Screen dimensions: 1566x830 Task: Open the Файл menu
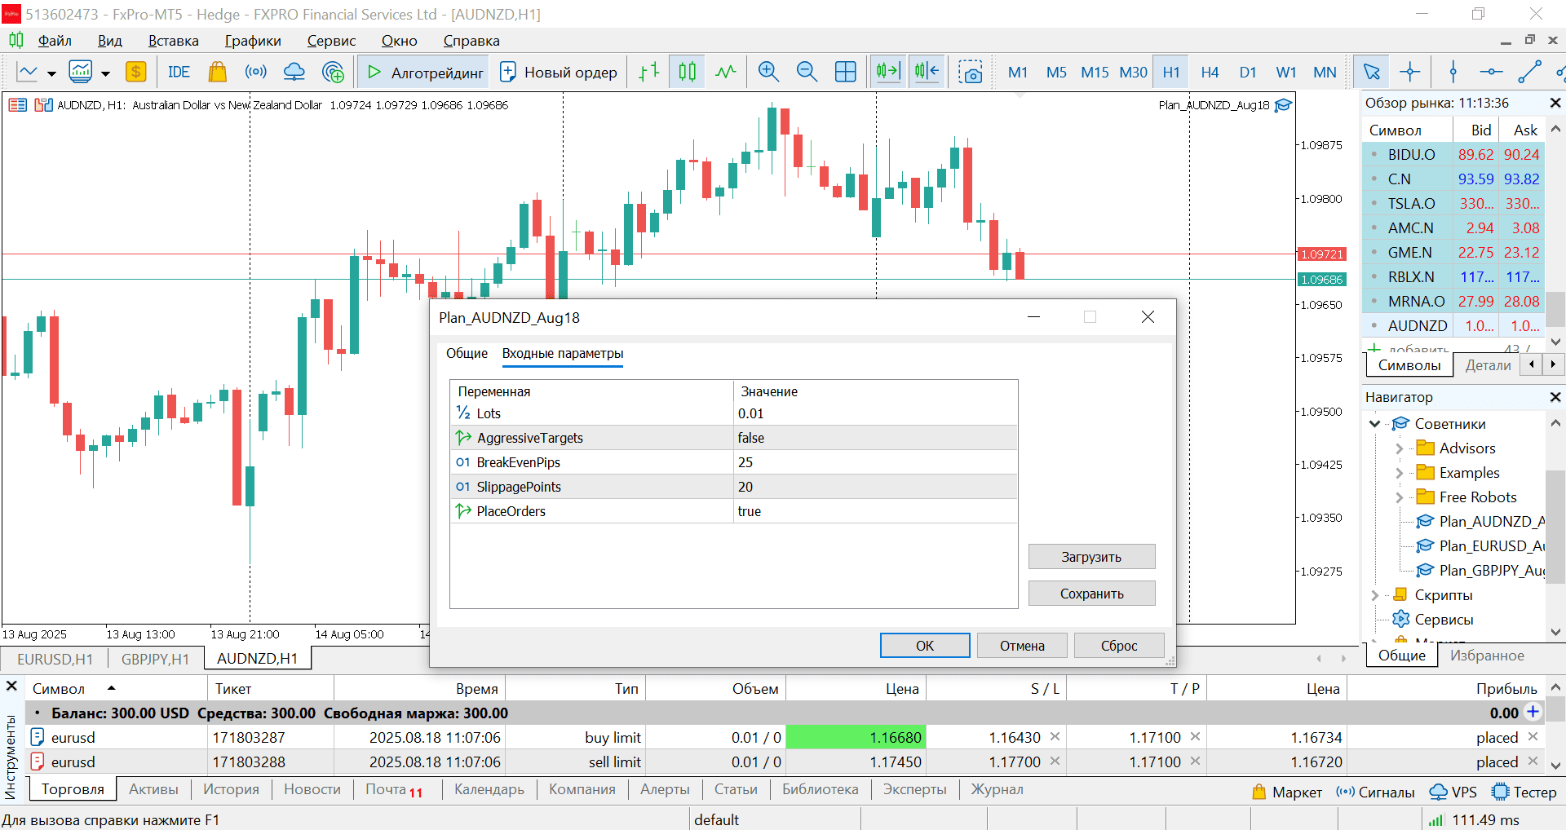(55, 41)
